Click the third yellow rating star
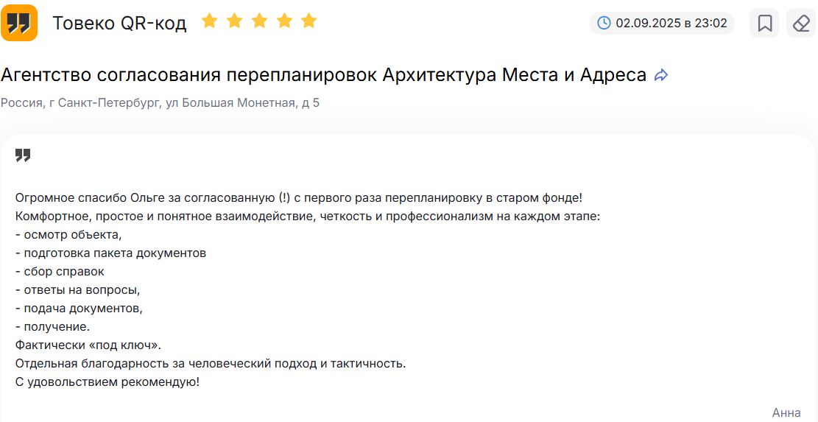The image size is (818, 422). pyautogui.click(x=259, y=21)
